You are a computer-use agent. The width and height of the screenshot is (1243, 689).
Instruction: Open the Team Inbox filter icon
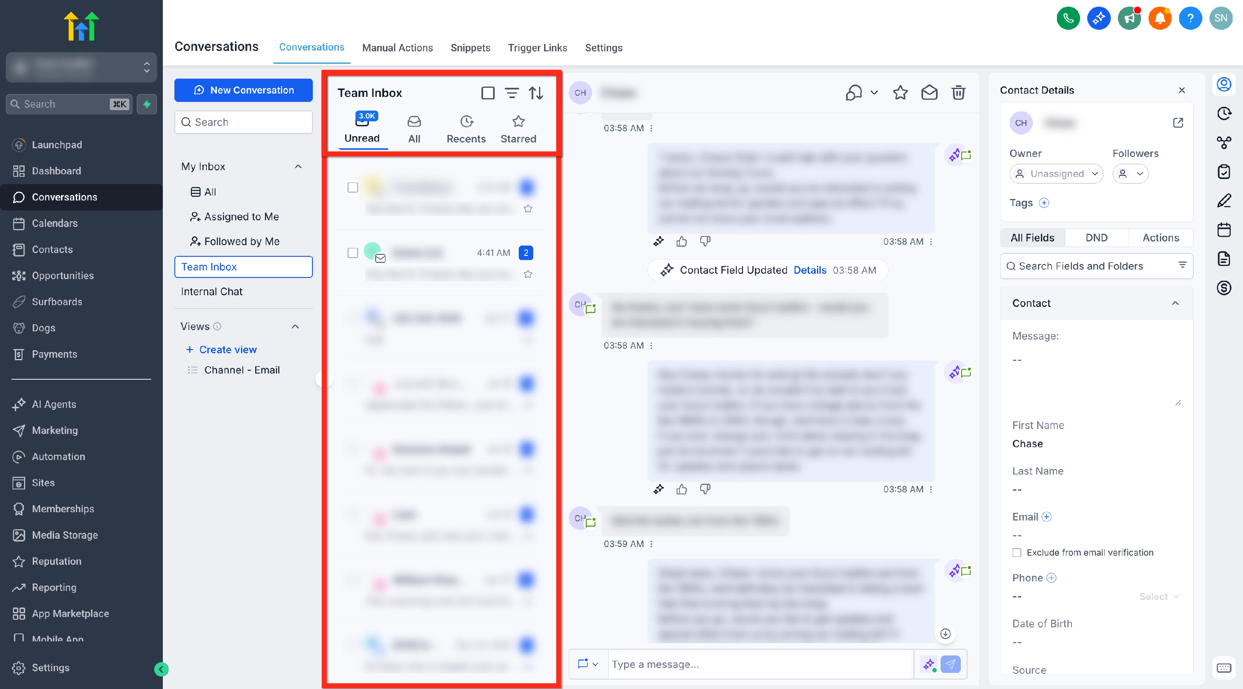pyautogui.click(x=511, y=93)
